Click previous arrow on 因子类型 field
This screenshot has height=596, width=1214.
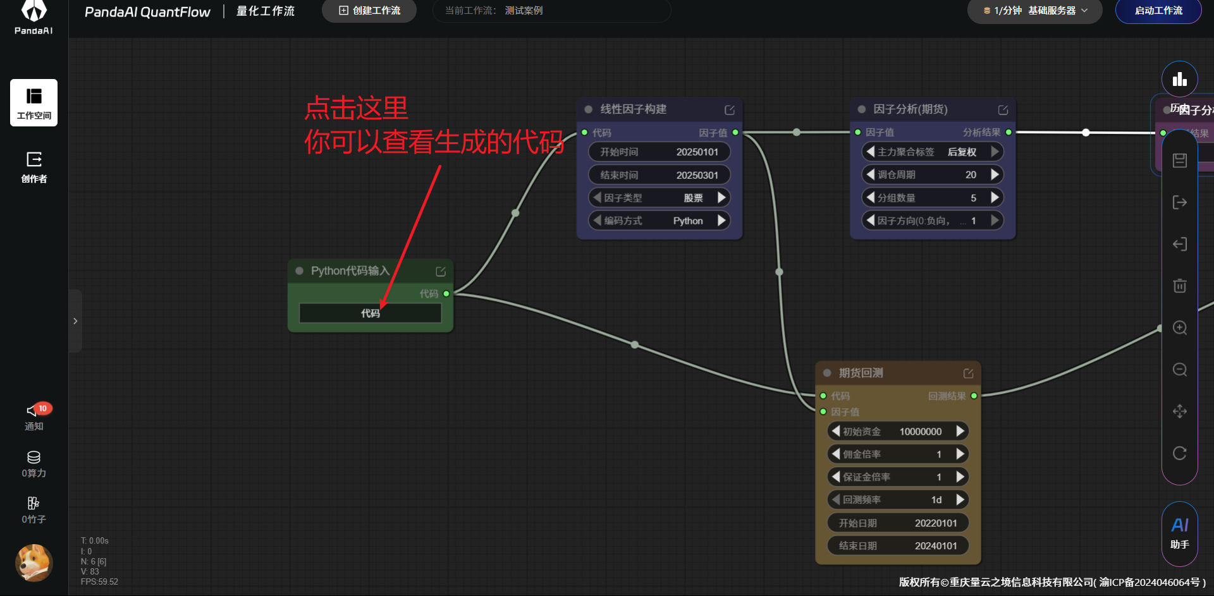[597, 197]
